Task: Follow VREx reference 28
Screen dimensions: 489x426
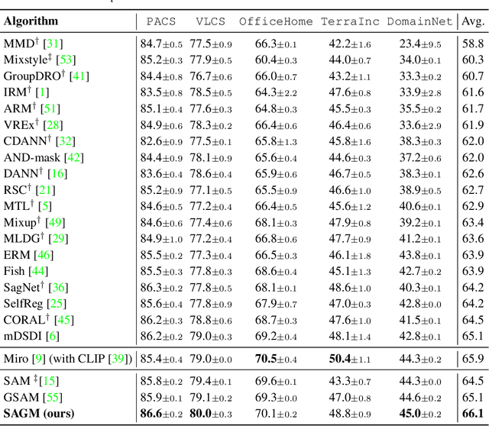Action: [x=53, y=125]
